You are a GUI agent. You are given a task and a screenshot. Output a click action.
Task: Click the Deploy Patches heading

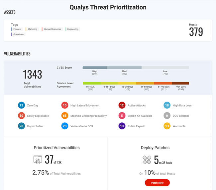(x=155, y=148)
